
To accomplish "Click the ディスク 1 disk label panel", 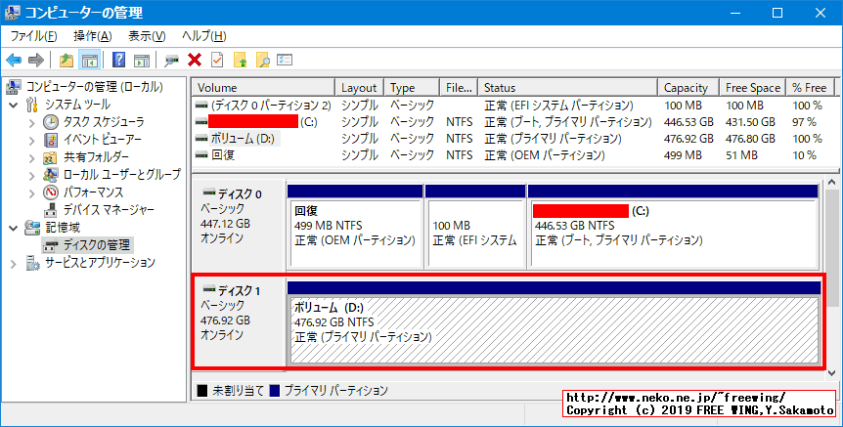I will pos(239,324).
